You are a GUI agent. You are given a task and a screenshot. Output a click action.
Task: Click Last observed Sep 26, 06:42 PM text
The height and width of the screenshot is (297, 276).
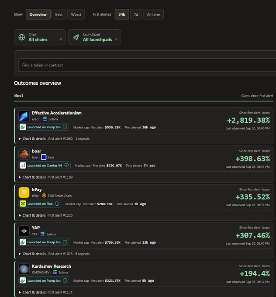(x=248, y=167)
